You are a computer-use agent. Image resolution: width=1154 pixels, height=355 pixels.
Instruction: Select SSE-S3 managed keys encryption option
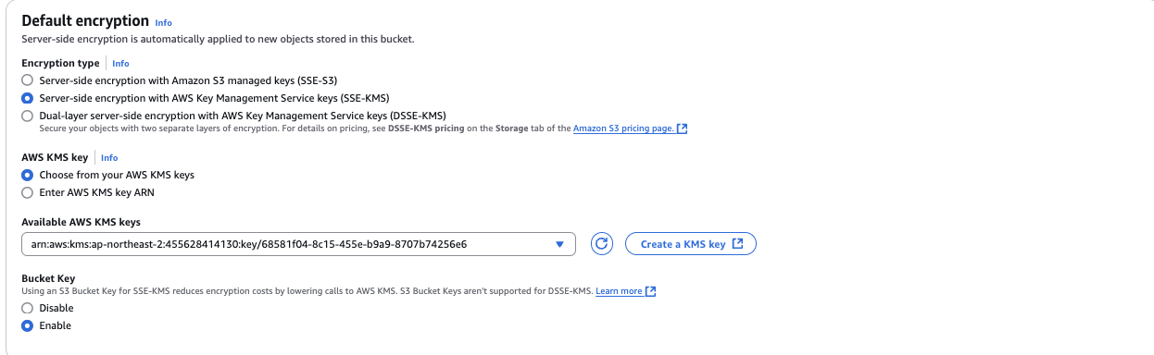[x=27, y=80]
